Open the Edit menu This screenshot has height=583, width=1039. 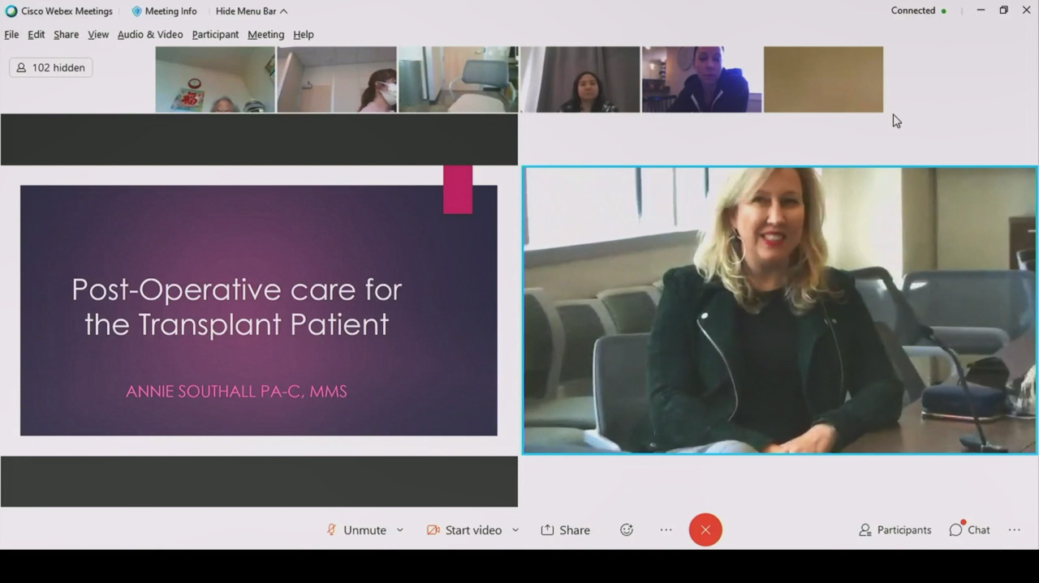point(37,35)
